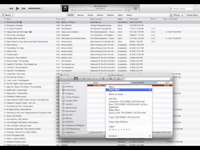Switch to the Radio tab
The image size is (200, 150).
(120, 15)
